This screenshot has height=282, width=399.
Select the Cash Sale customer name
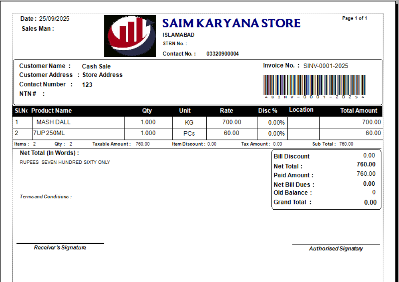[x=96, y=66]
